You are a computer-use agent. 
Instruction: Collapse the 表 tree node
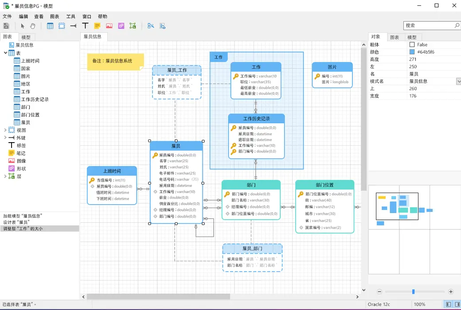(5, 53)
